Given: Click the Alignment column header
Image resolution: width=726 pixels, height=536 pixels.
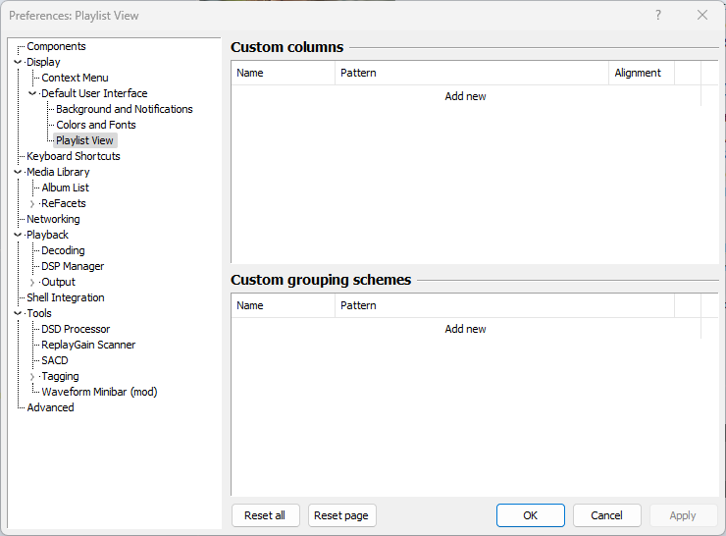Looking at the screenshot, I should point(638,73).
